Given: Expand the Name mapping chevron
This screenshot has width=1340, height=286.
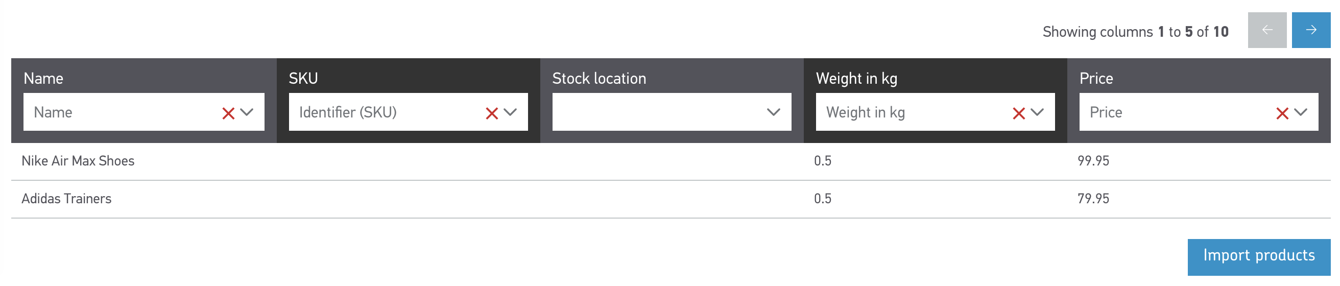Looking at the screenshot, I should coord(247,112).
